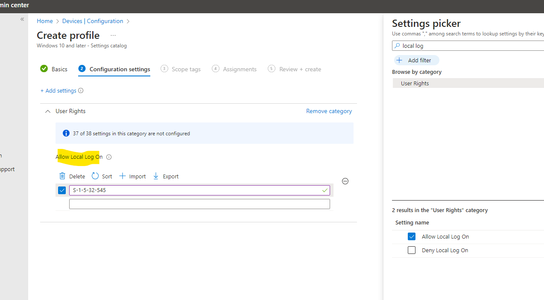Click Devices | Configuration breadcrumb link
544x300 pixels.
click(93, 21)
